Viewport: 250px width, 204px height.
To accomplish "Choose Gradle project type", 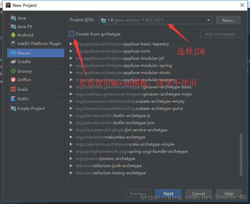I will [36, 62].
